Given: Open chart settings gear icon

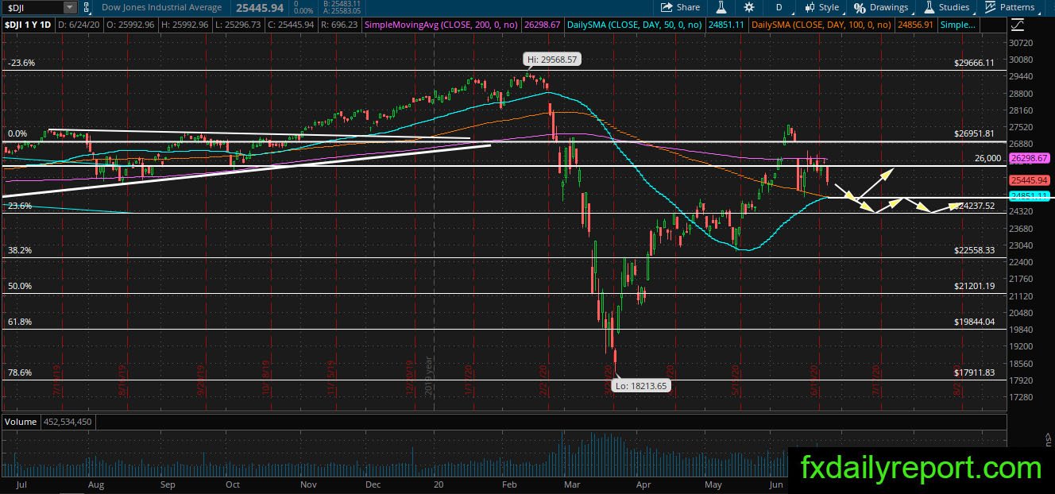Looking at the screenshot, I should tap(749, 7).
